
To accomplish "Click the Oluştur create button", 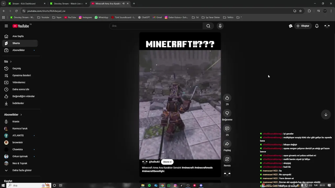I will coord(303,26).
